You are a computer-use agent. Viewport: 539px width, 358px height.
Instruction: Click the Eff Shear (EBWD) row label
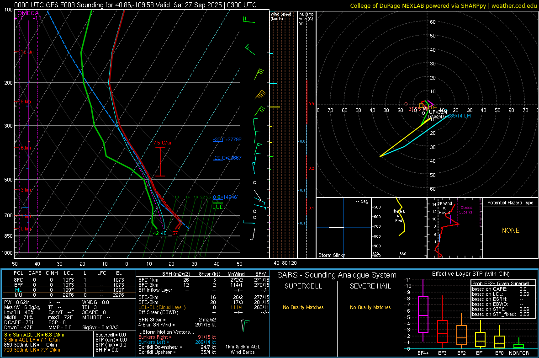[158, 312]
